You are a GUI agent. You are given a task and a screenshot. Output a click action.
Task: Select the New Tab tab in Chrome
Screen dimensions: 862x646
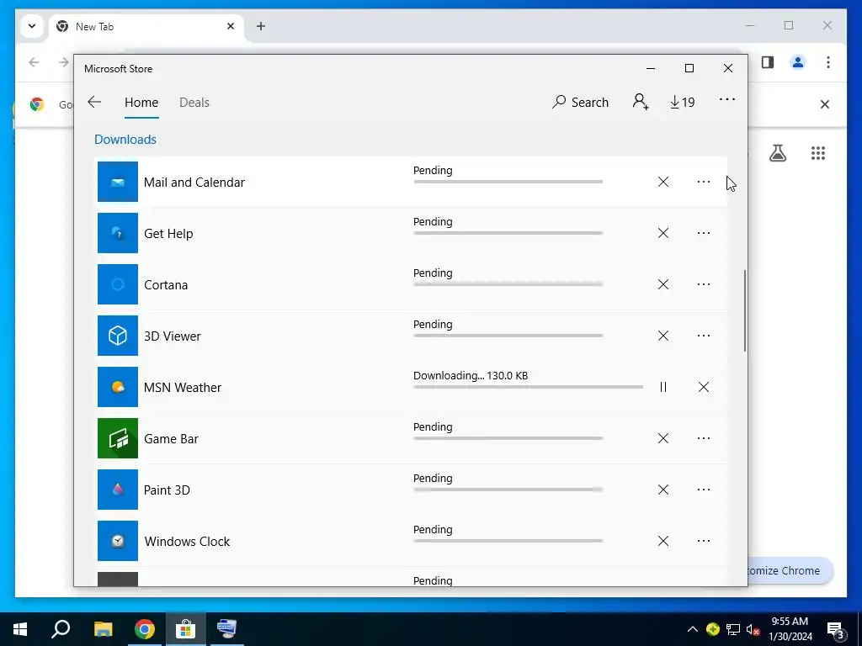click(x=146, y=26)
